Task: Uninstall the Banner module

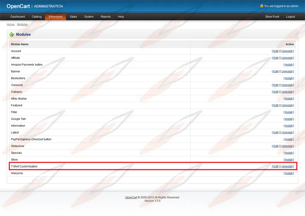Action: tap(287, 71)
